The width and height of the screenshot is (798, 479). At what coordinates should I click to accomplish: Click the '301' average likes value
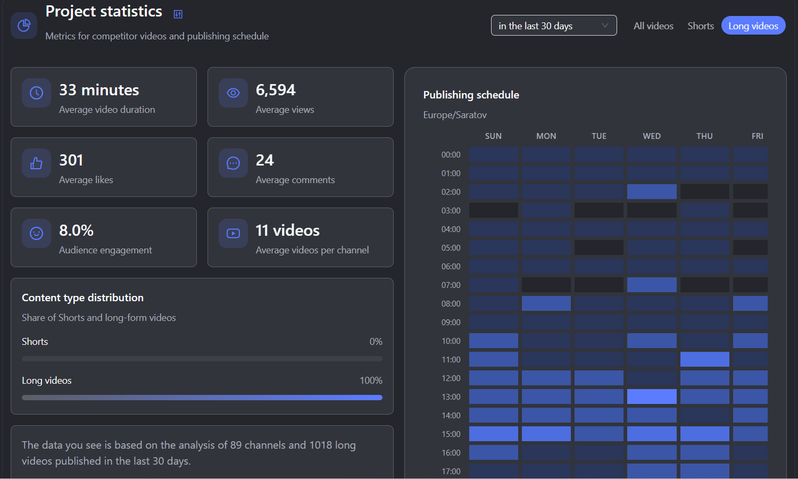[x=71, y=160]
